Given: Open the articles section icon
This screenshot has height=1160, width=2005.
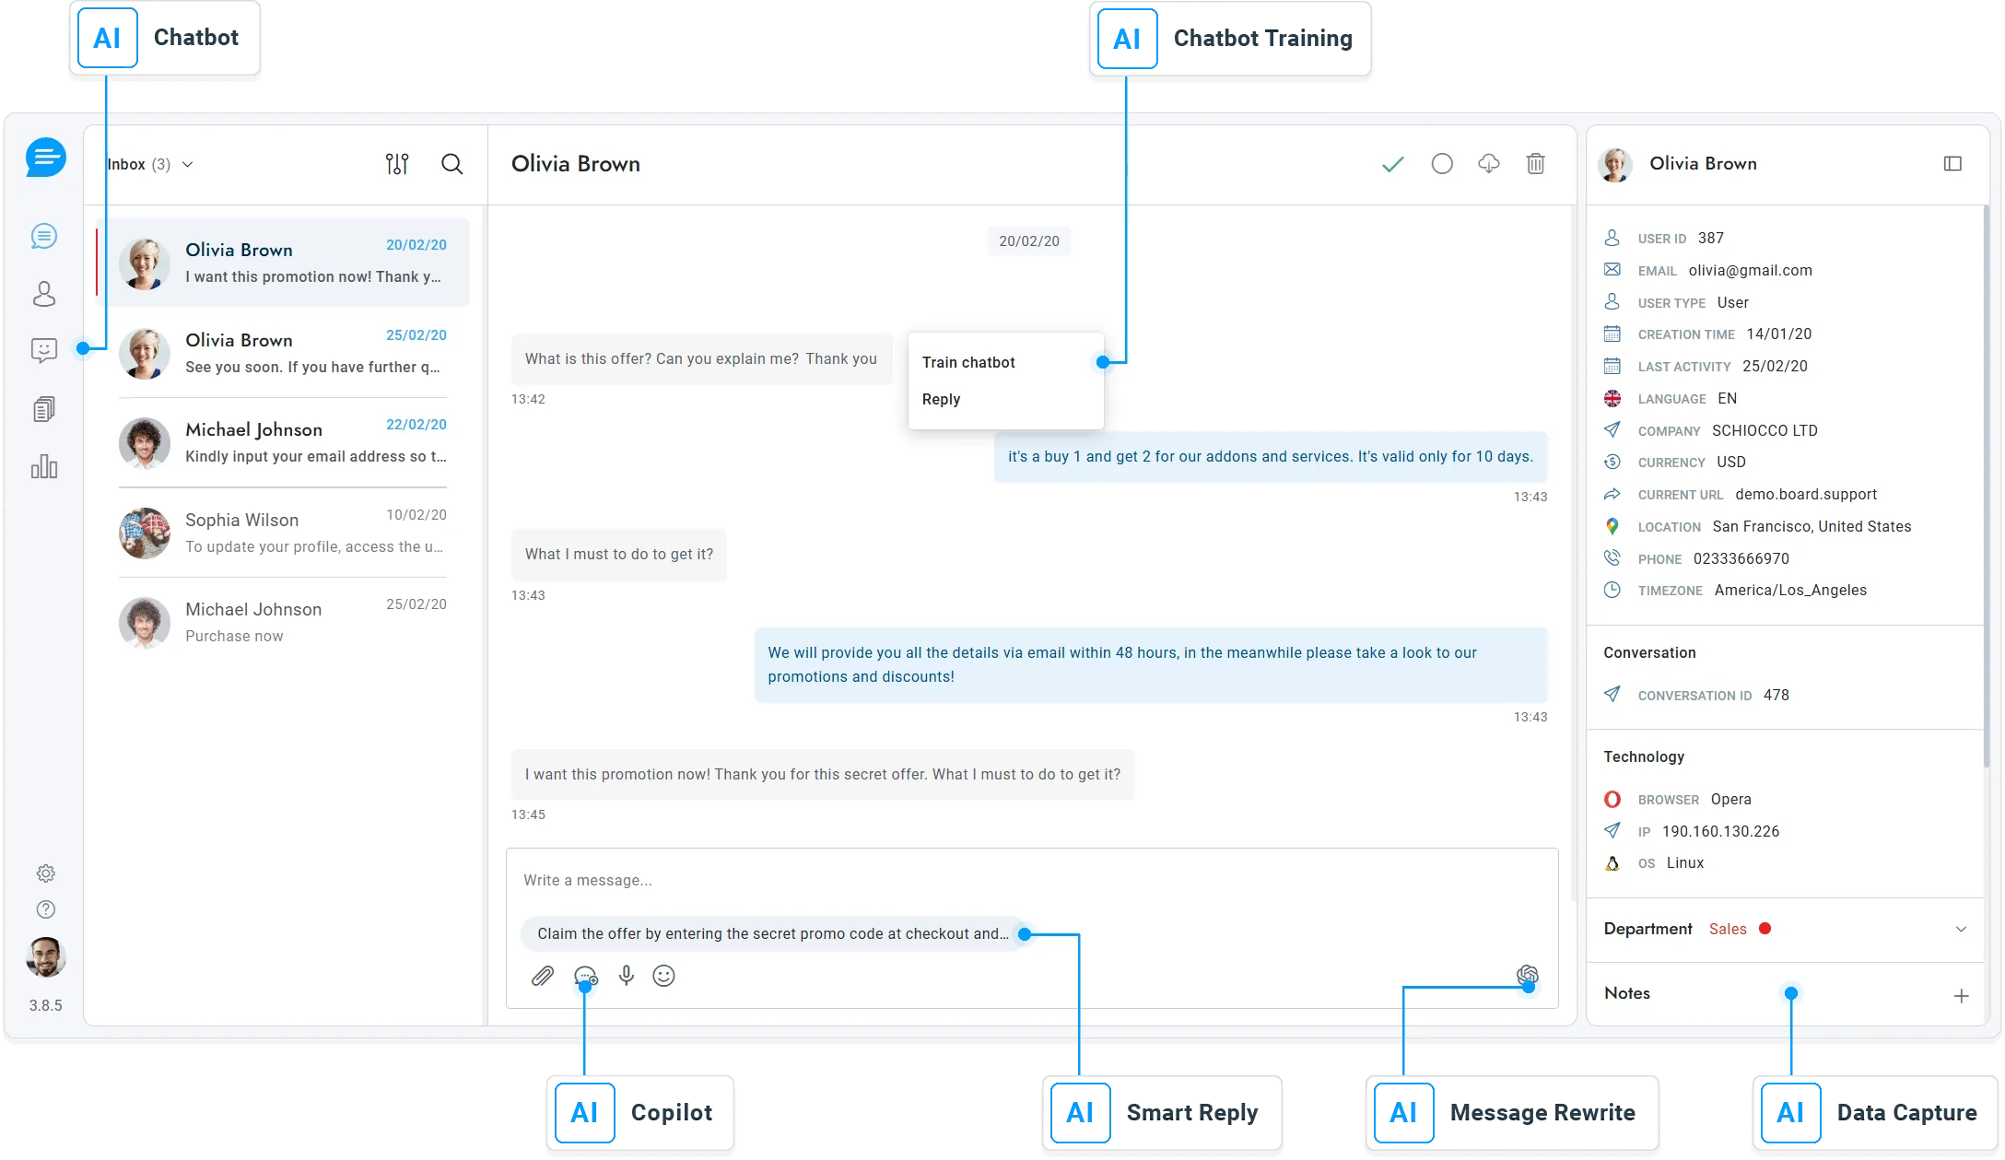Looking at the screenshot, I should pos(44,409).
